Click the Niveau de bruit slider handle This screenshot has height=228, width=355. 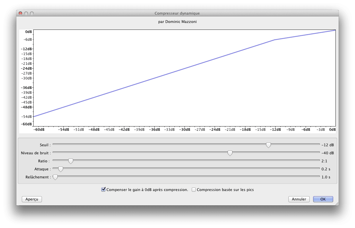pos(230,153)
